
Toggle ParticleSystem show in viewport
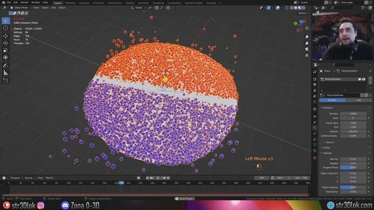click(x=360, y=79)
